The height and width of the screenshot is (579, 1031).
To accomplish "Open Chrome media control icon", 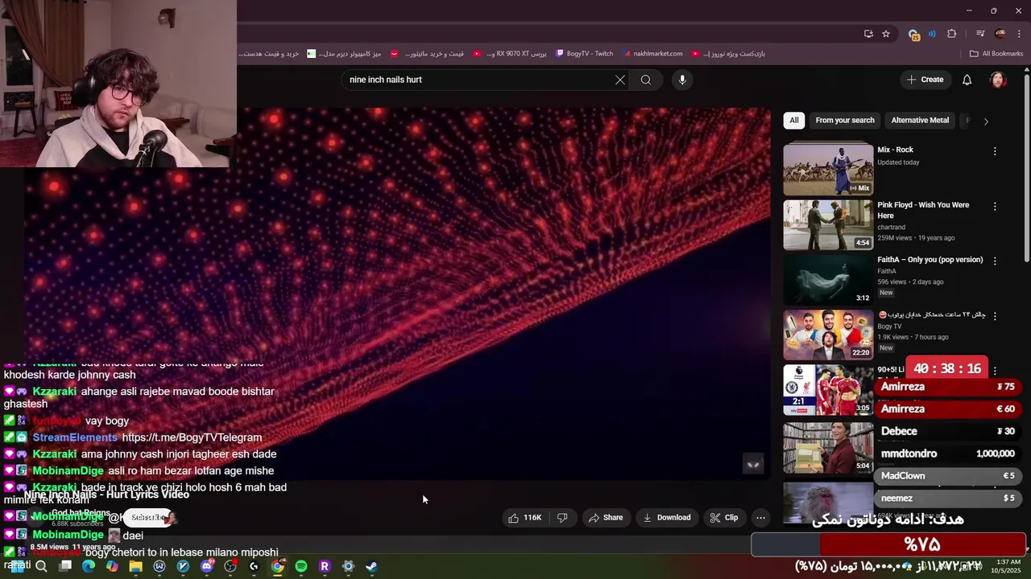I will point(980,34).
